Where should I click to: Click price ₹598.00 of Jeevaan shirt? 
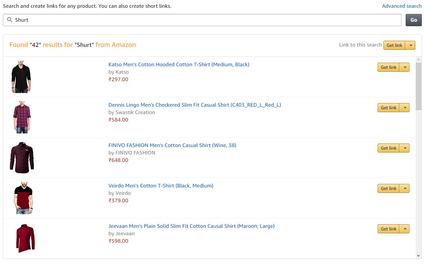[118, 241]
